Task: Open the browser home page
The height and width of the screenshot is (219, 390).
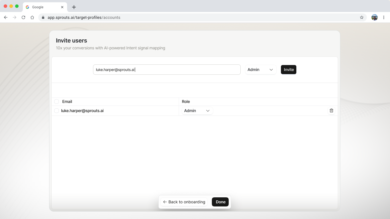Action: [x=32, y=17]
